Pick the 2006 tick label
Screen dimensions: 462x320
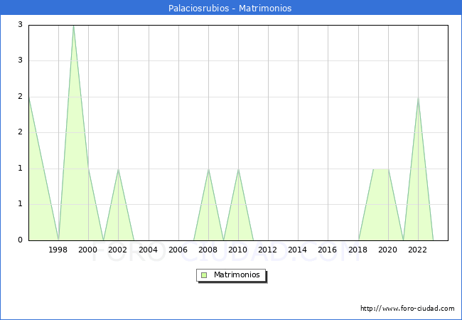[178, 250]
